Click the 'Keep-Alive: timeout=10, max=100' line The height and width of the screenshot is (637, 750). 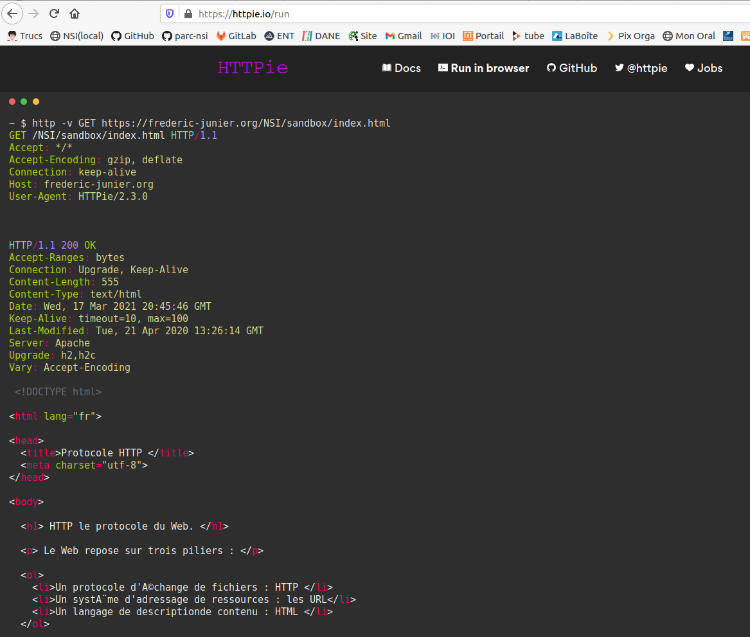pos(98,319)
